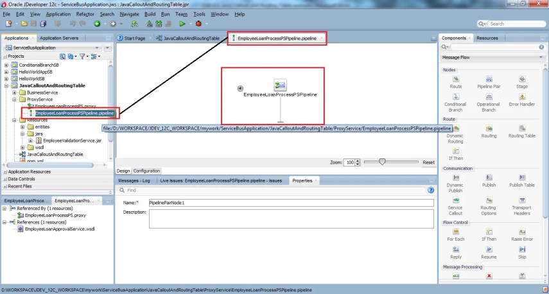
Task: Select the Dynamic Publish component icon
Action: click(455, 178)
